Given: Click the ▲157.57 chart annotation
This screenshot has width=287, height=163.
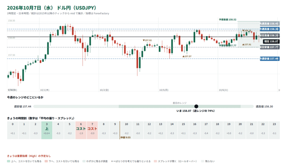Looking at the screenshot, I should [187, 56].
